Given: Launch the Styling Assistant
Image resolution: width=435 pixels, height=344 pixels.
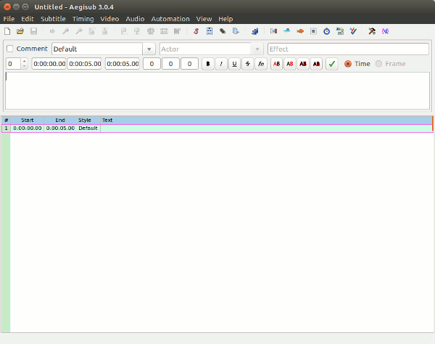Looking at the screenshot, I should coord(287,31).
